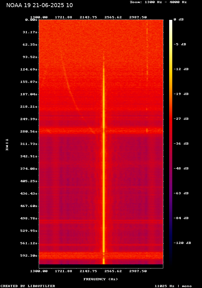Click the "561.12s" time label

point(29,243)
